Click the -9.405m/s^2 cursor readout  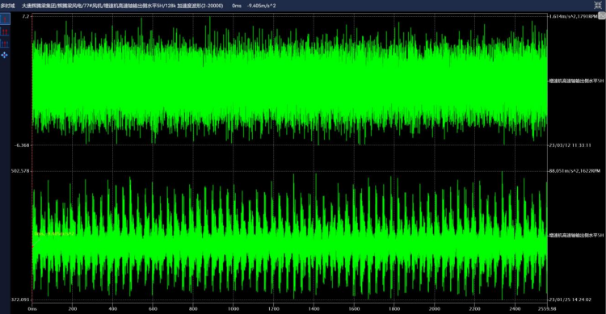(x=261, y=6)
